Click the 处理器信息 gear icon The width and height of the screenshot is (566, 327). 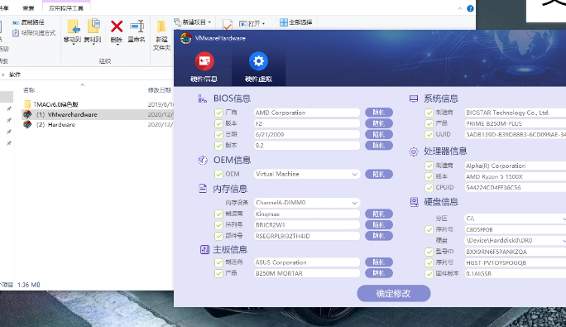pyautogui.click(x=414, y=151)
